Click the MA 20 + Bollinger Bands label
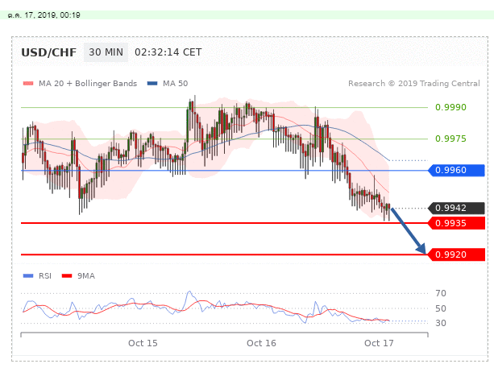 (88, 84)
